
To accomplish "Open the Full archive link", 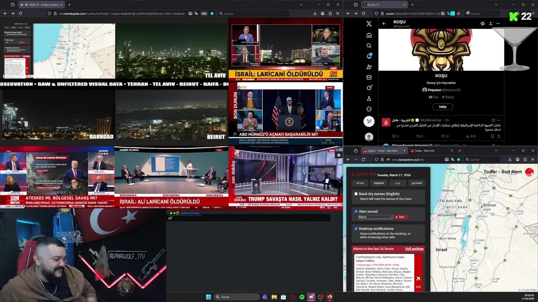I will (x=414, y=249).
